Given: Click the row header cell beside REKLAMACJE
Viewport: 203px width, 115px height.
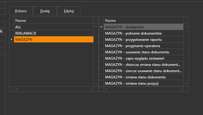Looking at the screenshot, I should point(11,33).
